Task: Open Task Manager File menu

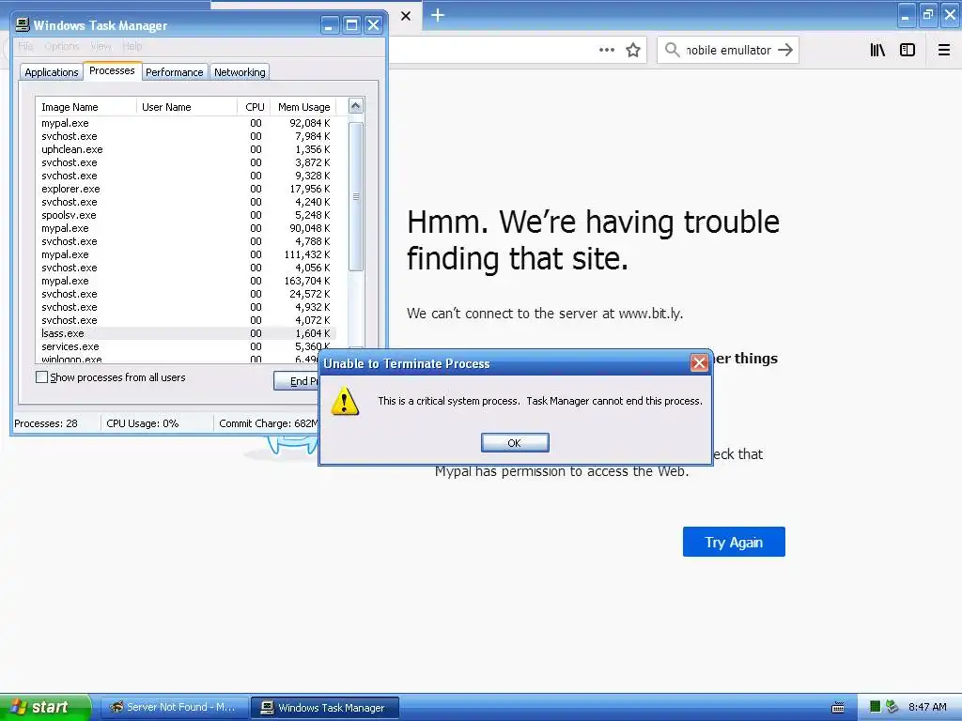Action: (25, 46)
